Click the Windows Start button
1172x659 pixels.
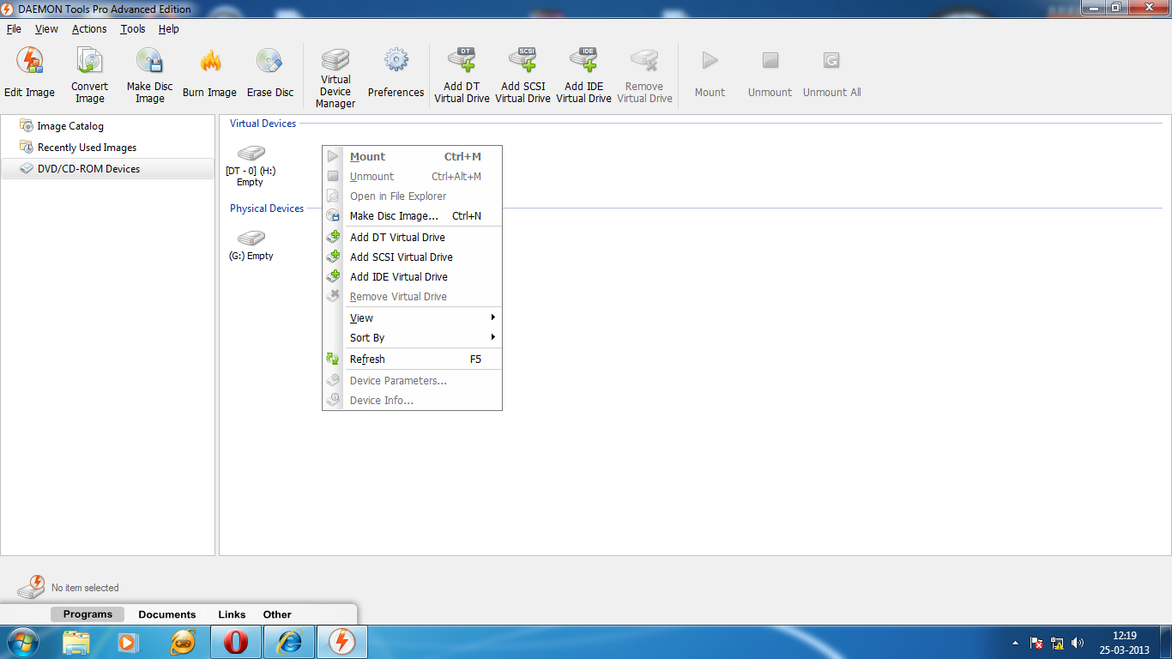pos(22,642)
